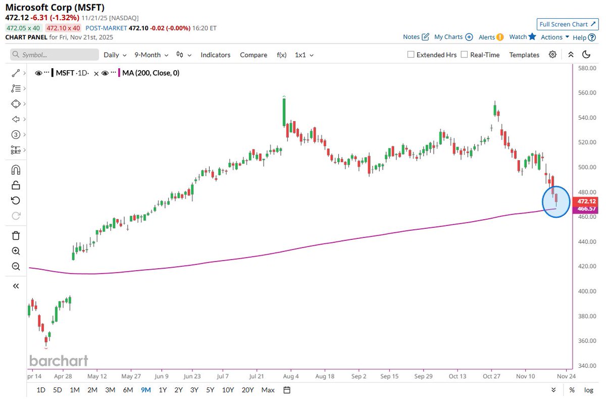This screenshot has width=606, height=399.
Task: Select the Max time range
Action: pos(268,390)
